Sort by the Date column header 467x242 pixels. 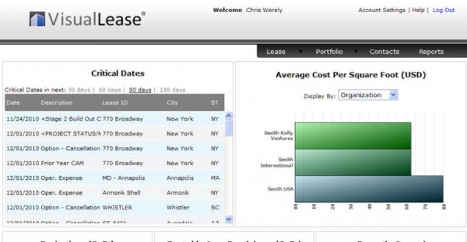coord(13,103)
